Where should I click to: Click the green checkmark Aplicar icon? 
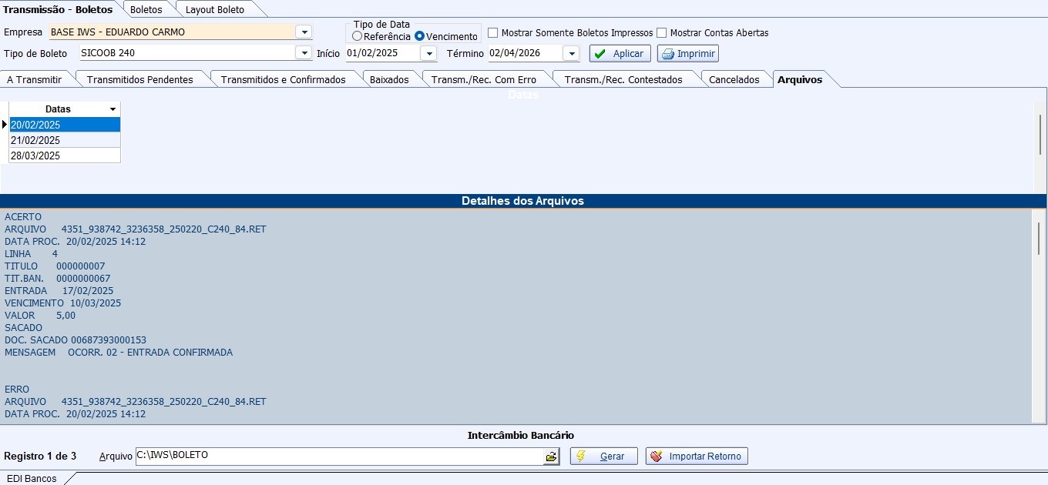600,54
